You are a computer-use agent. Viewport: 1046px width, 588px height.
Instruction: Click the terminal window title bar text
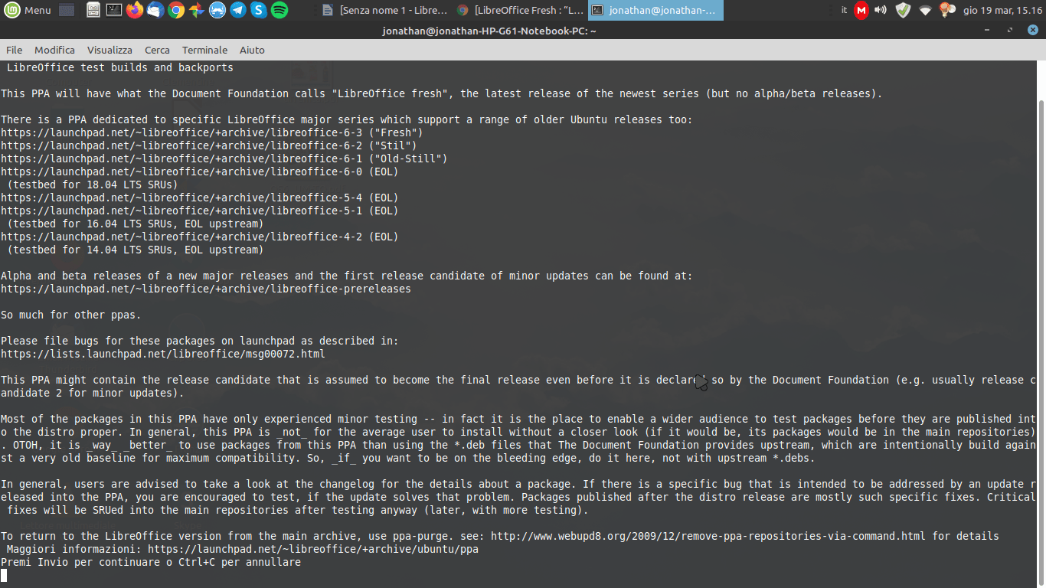click(x=489, y=31)
